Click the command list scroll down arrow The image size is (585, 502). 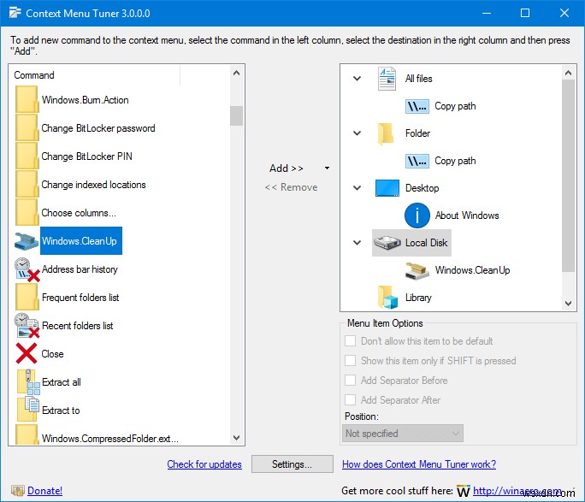point(237,438)
